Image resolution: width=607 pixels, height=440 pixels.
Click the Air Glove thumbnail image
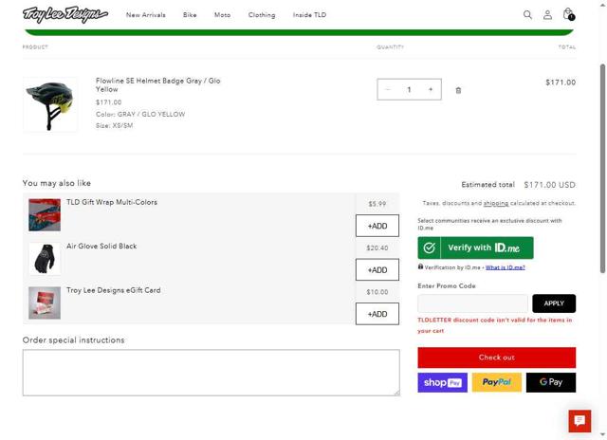click(45, 259)
